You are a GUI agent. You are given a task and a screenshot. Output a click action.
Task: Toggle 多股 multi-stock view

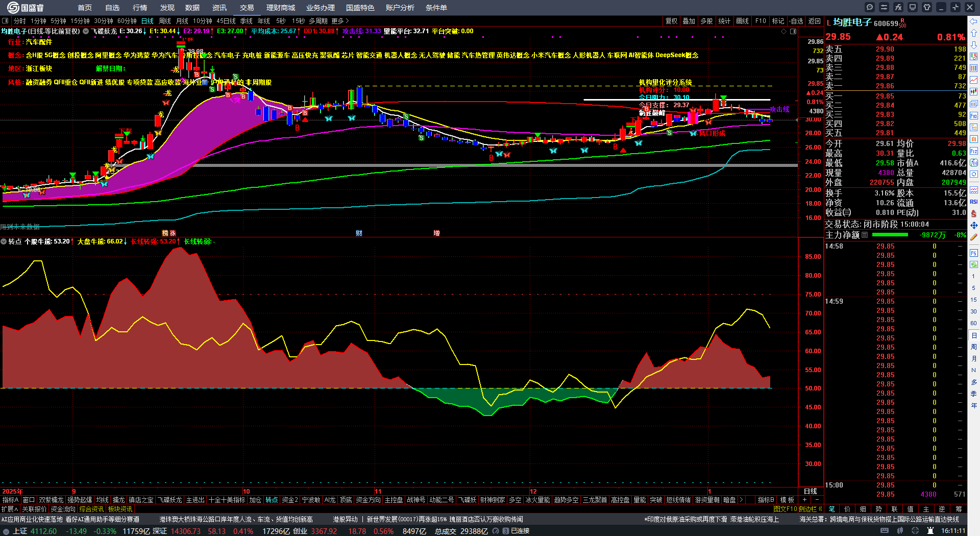706,21
